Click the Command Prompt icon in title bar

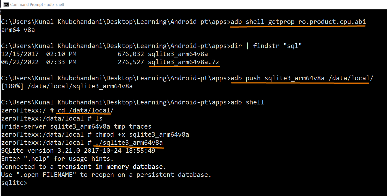click(x=5, y=4)
